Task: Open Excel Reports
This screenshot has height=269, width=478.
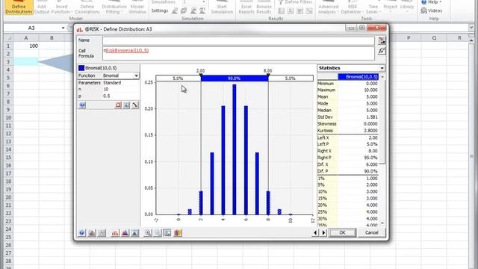Action: [x=246, y=7]
